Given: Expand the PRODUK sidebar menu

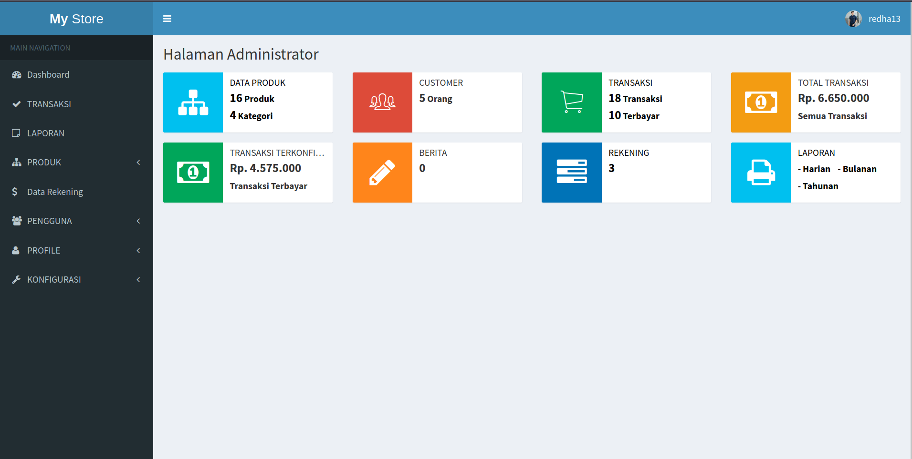Looking at the screenshot, I should [138, 162].
